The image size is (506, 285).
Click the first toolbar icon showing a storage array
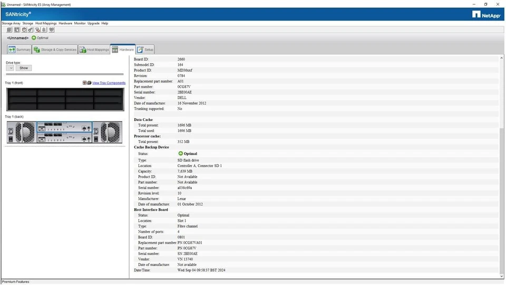(9, 30)
